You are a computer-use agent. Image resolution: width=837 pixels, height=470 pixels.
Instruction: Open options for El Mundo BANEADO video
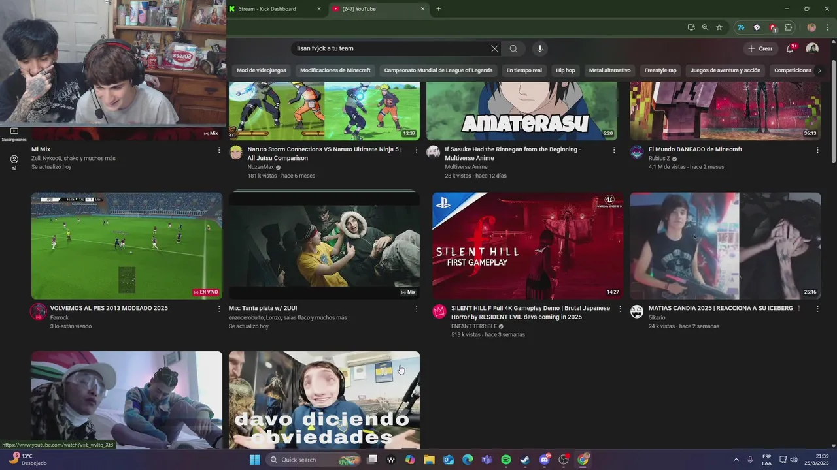point(817,150)
